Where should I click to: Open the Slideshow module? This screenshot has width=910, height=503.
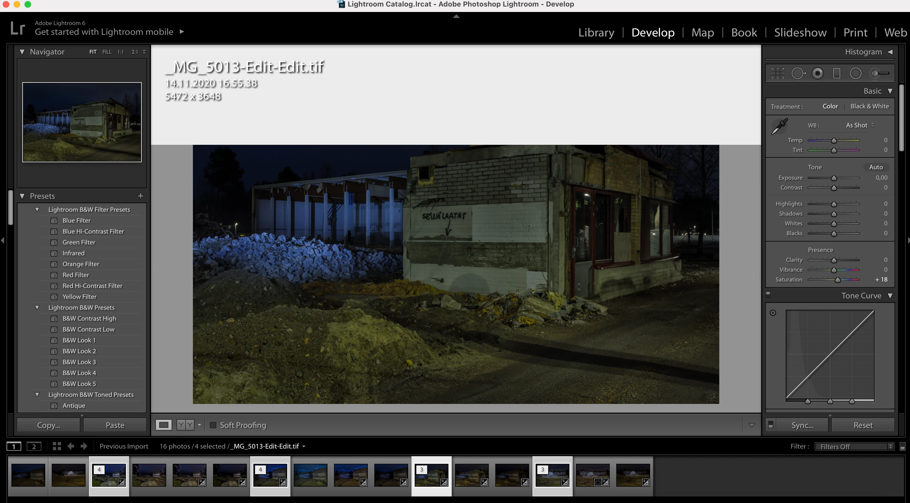800,32
